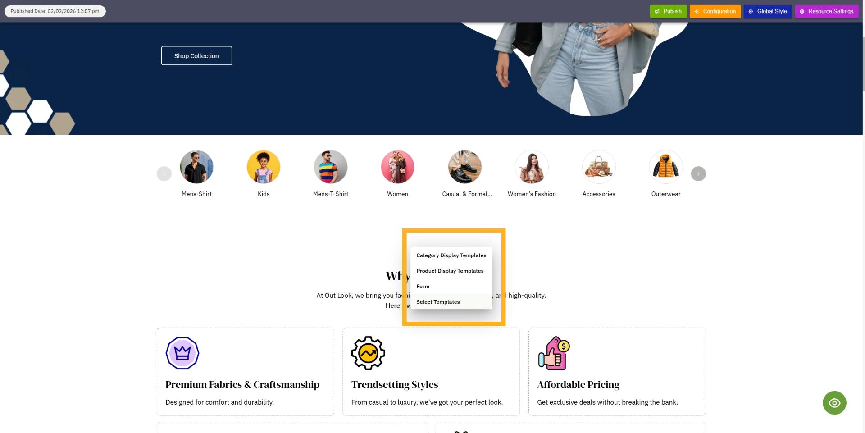Choose Category Display Templates from the menu
865x433 pixels.
point(451,255)
